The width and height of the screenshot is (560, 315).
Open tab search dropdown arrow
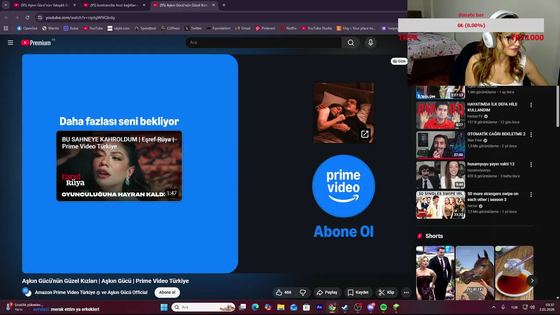coord(6,5)
